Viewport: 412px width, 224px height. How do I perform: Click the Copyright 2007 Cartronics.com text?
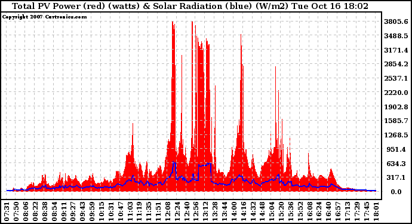point(44,17)
